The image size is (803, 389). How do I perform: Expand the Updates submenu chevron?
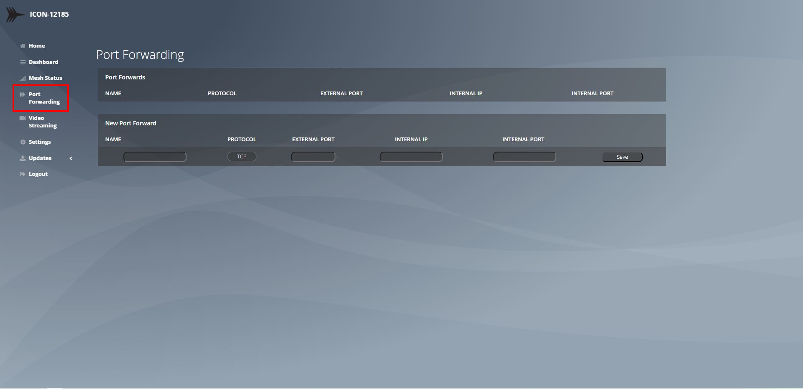(71, 158)
